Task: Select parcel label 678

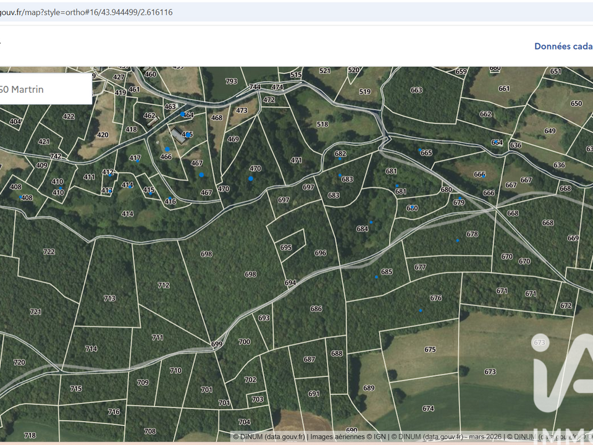Action: (x=473, y=234)
